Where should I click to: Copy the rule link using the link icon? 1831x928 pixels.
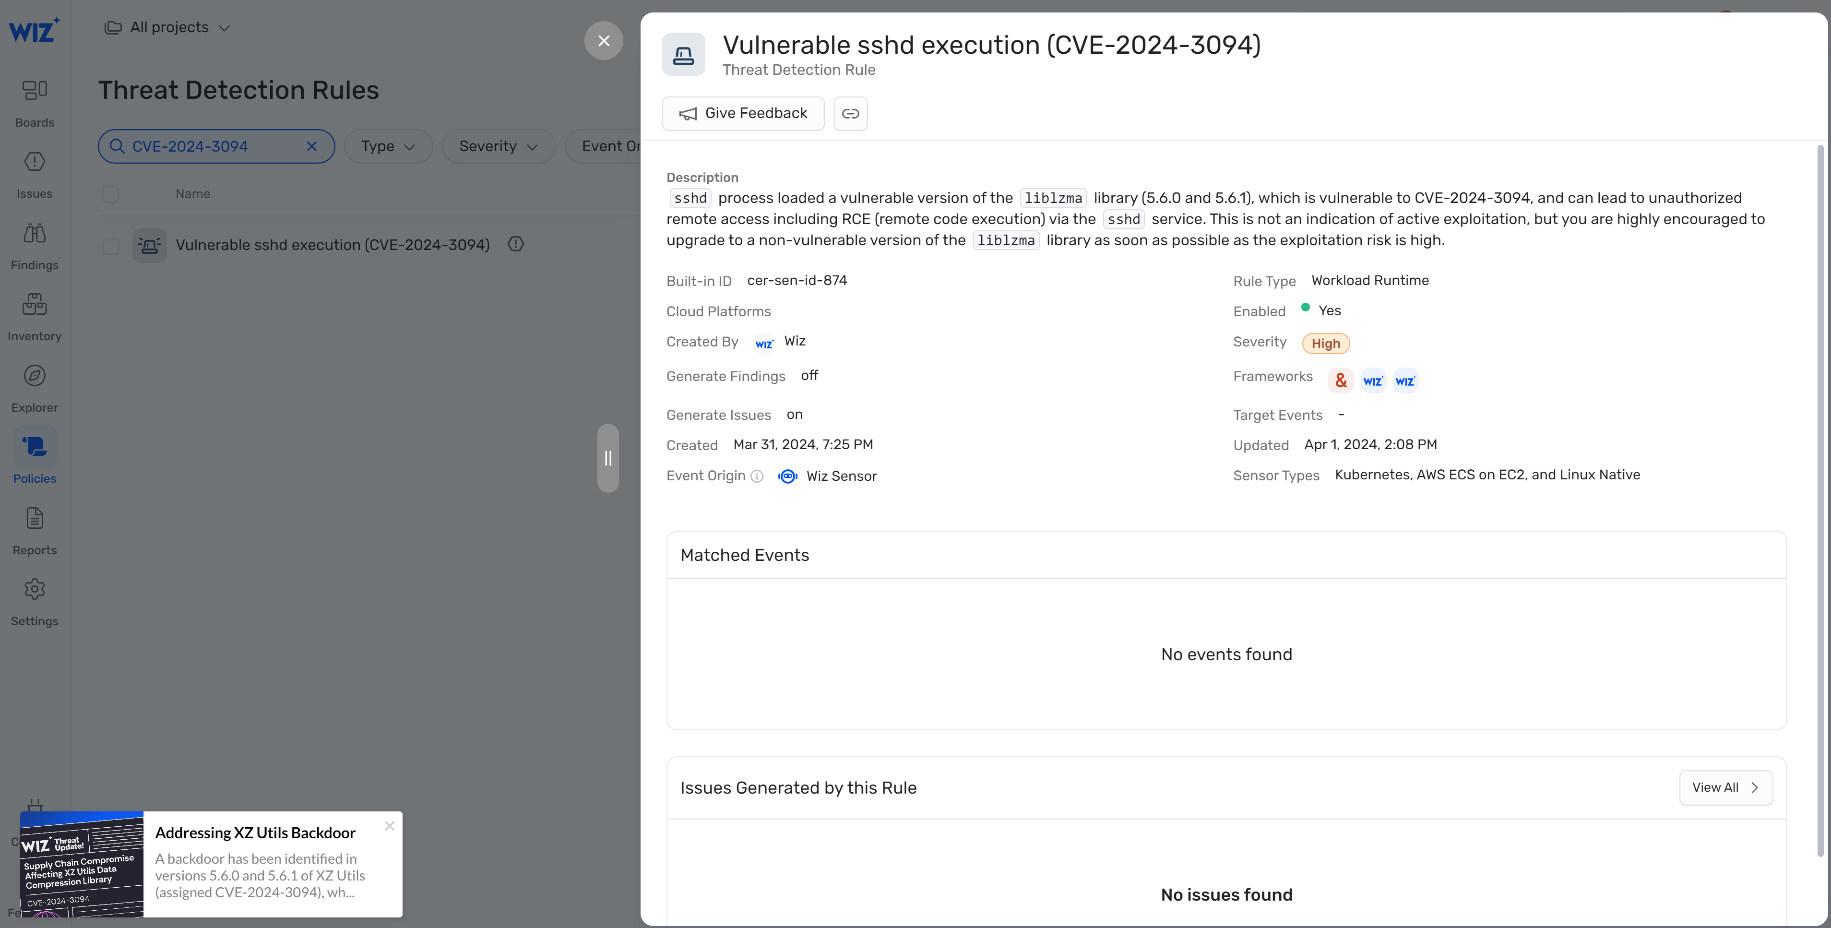(850, 113)
